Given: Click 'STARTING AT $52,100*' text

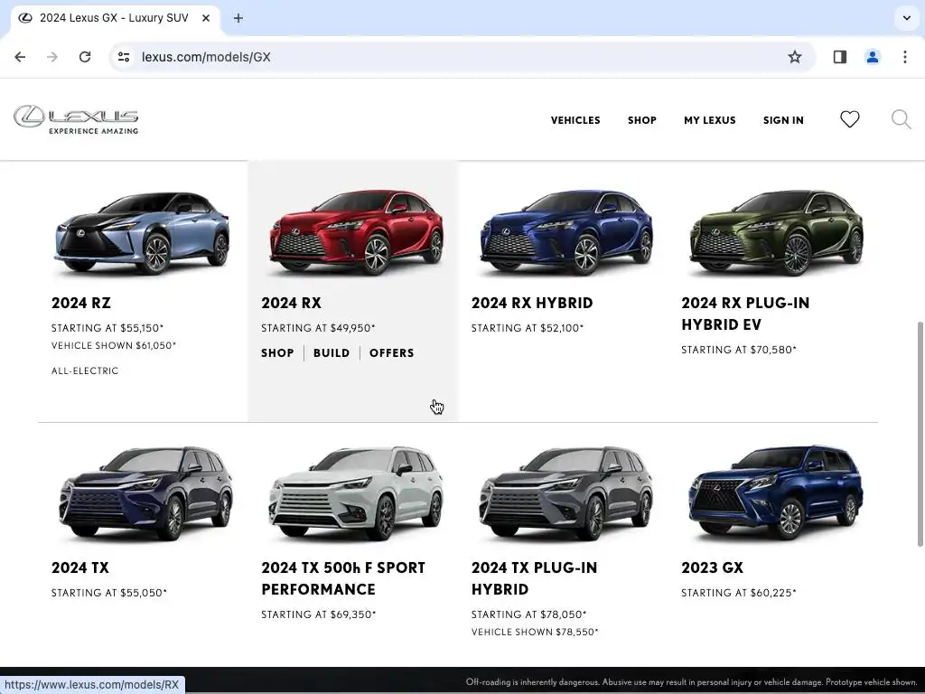Looking at the screenshot, I should tap(528, 328).
